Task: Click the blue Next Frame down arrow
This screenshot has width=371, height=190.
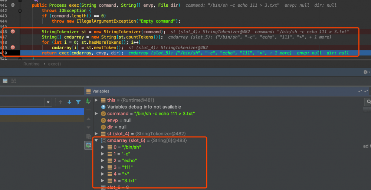Action: coord(69,102)
